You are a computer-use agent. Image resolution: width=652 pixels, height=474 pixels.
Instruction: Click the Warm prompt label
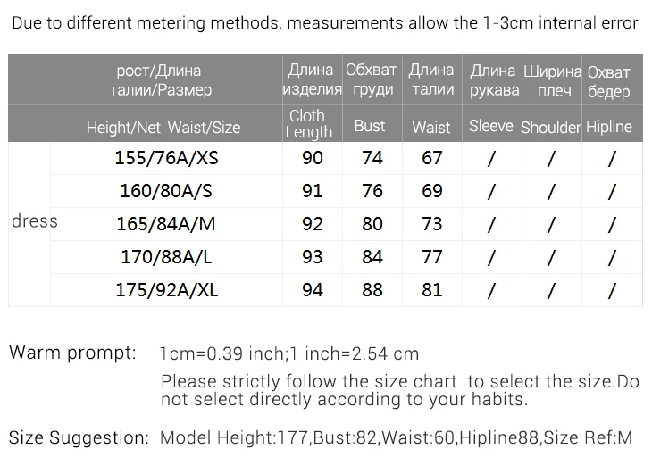pos(72,353)
